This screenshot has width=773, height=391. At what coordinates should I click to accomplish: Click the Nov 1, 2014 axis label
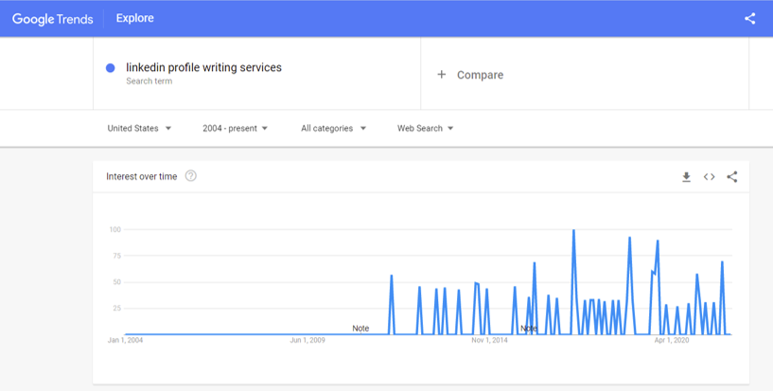(489, 340)
